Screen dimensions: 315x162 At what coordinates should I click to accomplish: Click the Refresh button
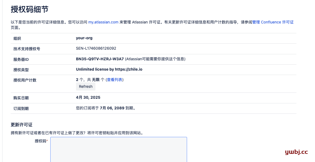(x=86, y=86)
